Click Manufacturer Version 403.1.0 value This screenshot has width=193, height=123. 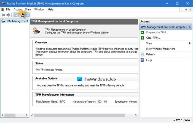pos(102,102)
